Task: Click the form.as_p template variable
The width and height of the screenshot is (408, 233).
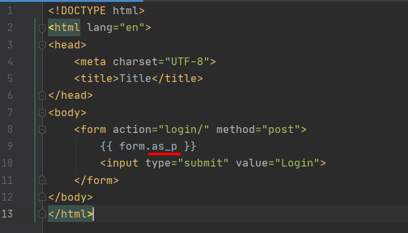Action: (x=148, y=147)
